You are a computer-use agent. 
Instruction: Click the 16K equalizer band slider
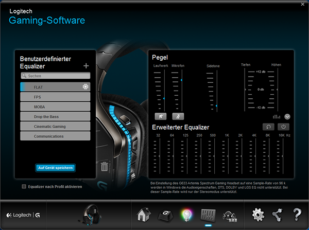[x=283, y=156]
